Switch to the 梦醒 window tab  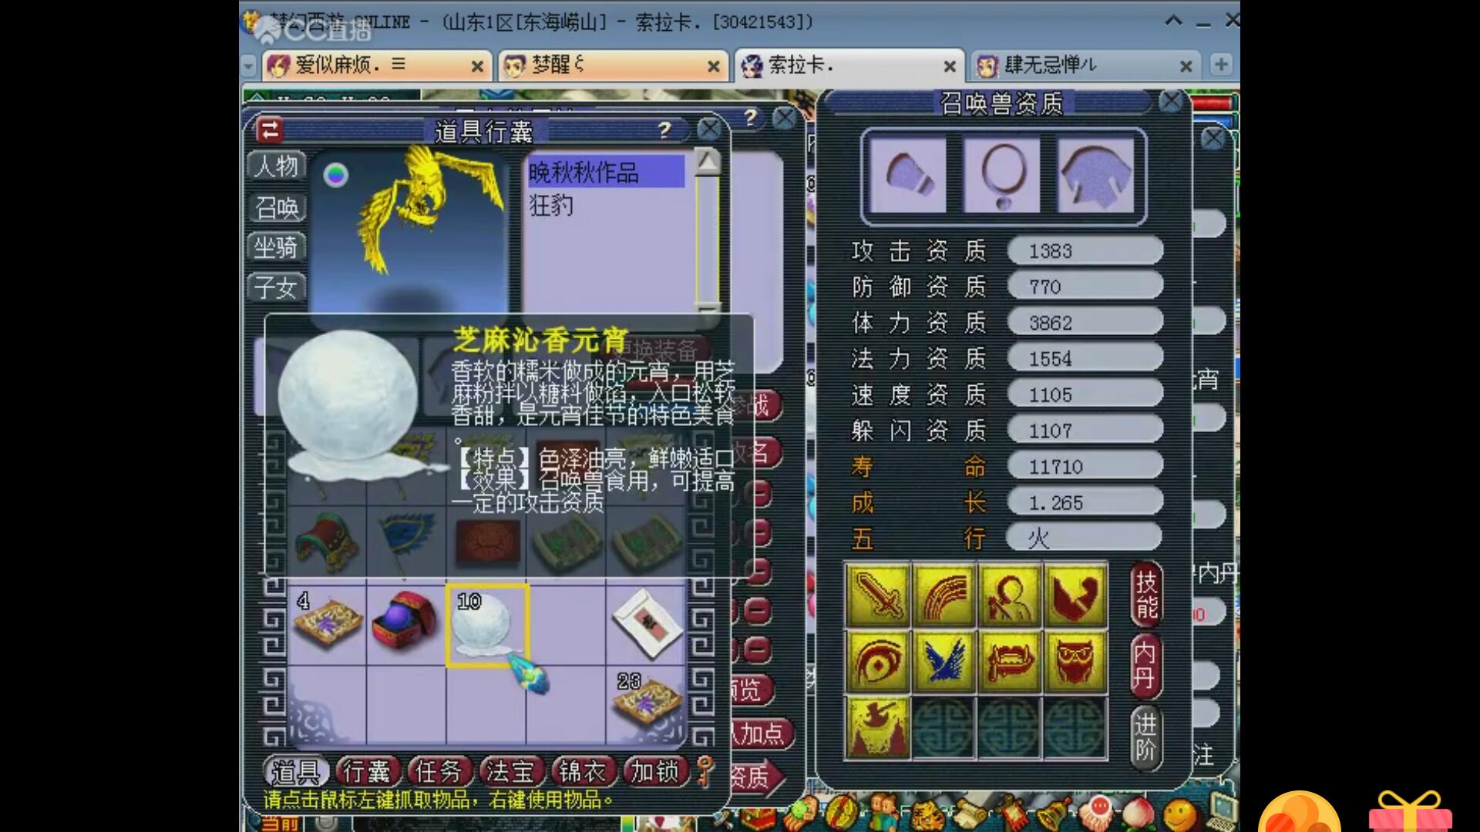click(x=613, y=65)
